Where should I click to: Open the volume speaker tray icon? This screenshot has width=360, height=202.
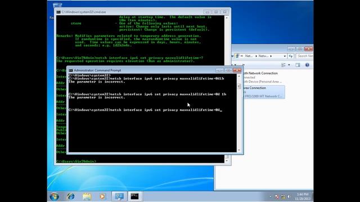[289, 197]
